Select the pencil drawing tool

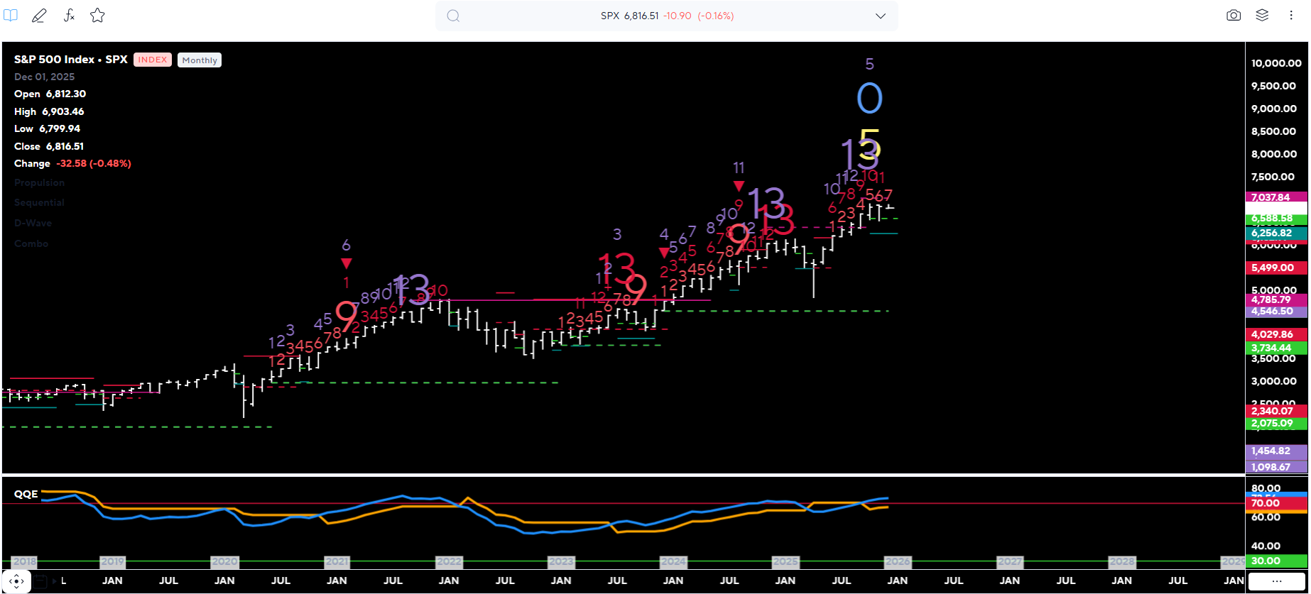coord(39,16)
